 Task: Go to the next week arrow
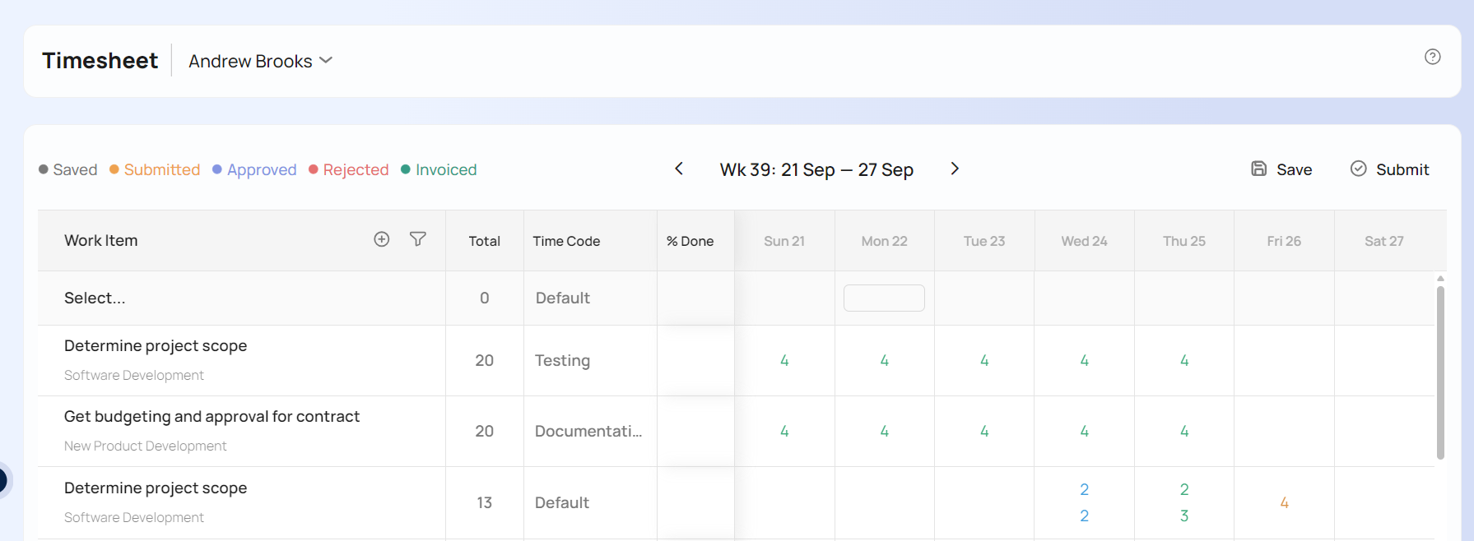pos(955,169)
